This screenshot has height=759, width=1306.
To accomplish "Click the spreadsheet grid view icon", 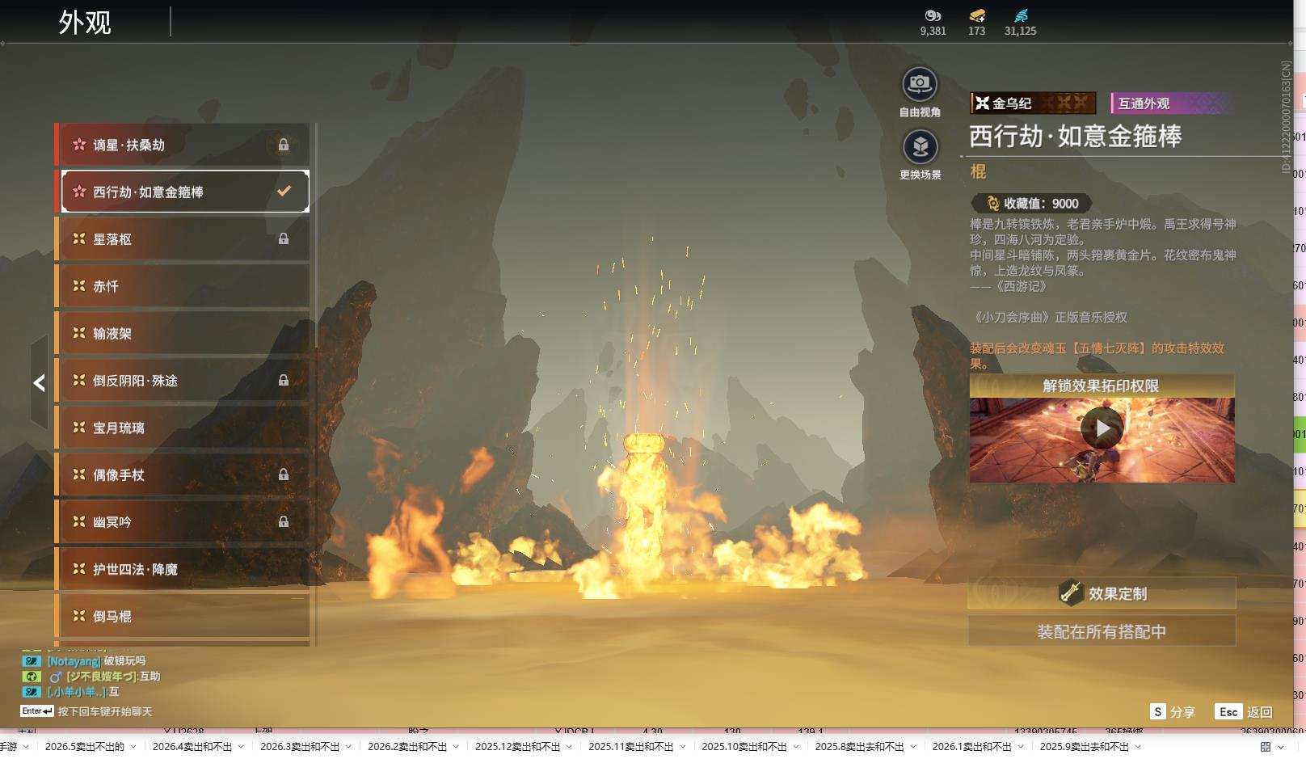I will [x=1266, y=747].
